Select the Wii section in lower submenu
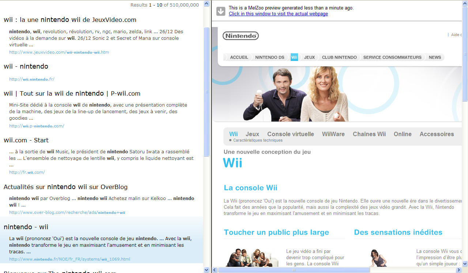468x273 pixels. pos(234,134)
